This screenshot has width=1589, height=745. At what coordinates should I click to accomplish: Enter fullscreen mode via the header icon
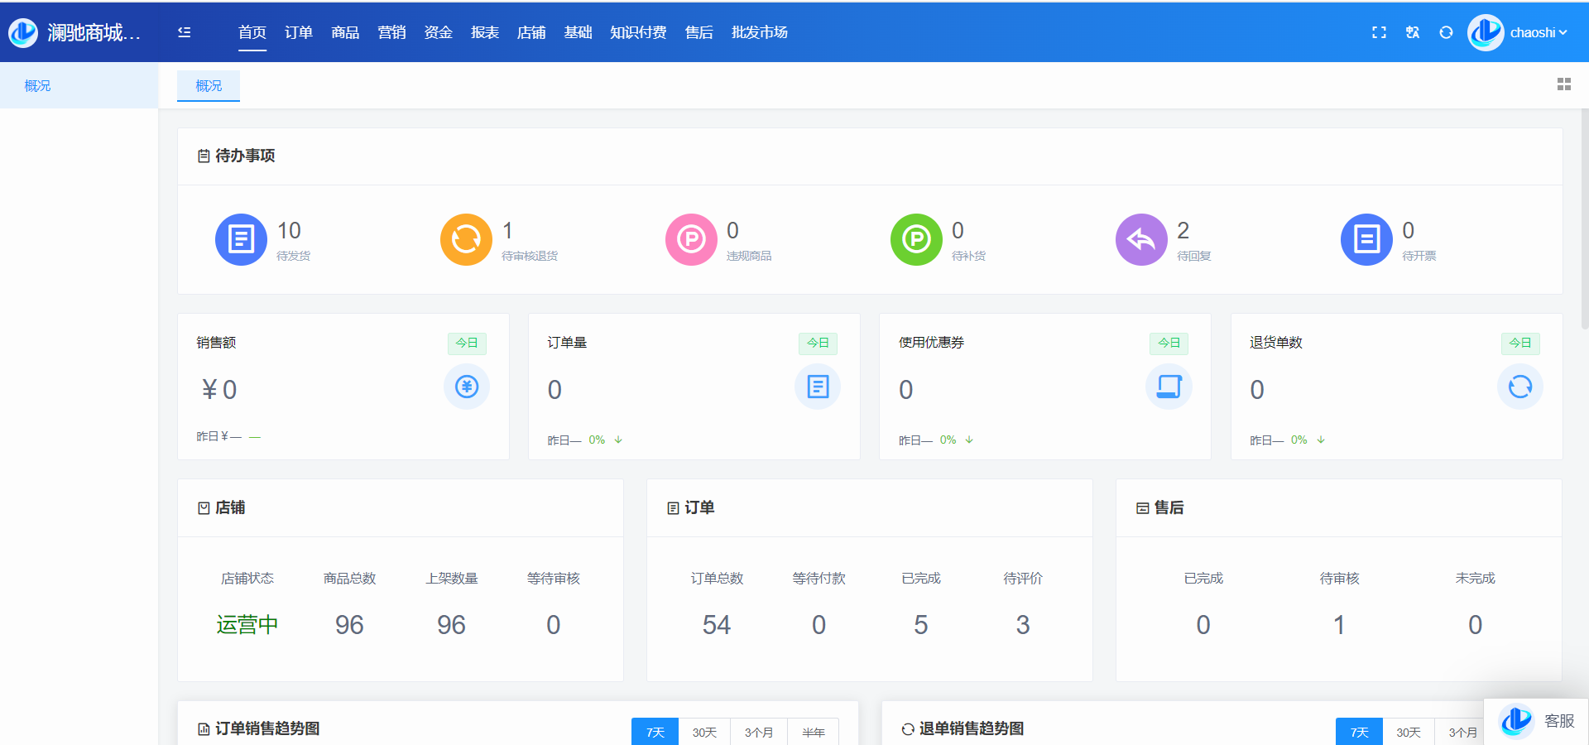click(x=1379, y=32)
